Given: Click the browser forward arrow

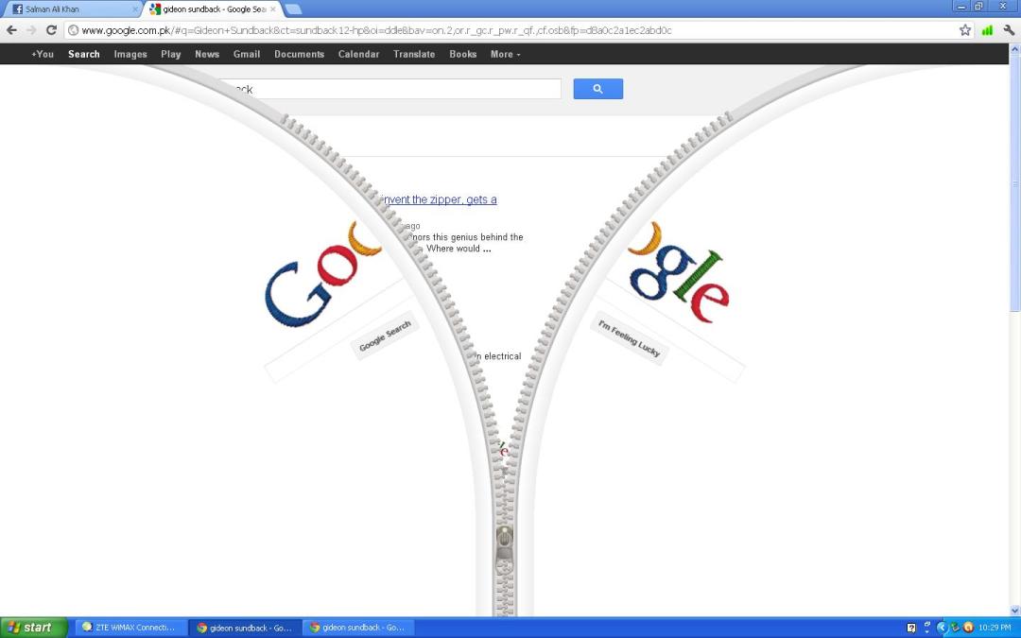Looking at the screenshot, I should [x=30, y=30].
